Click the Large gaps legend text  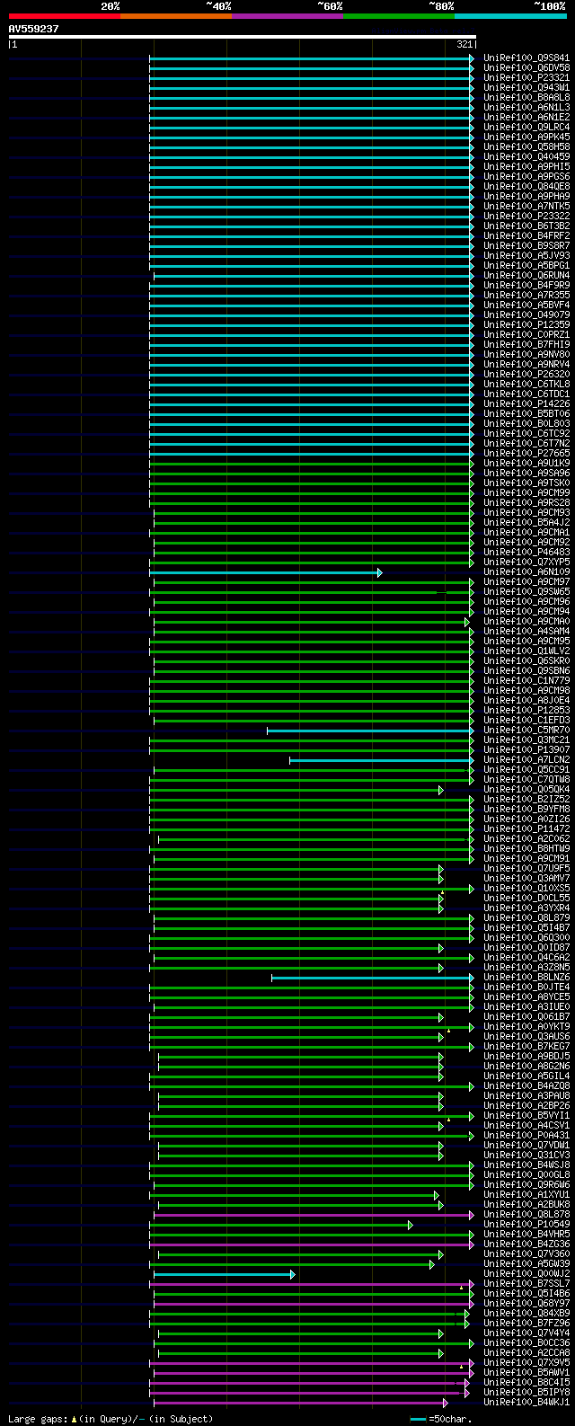point(111,1419)
